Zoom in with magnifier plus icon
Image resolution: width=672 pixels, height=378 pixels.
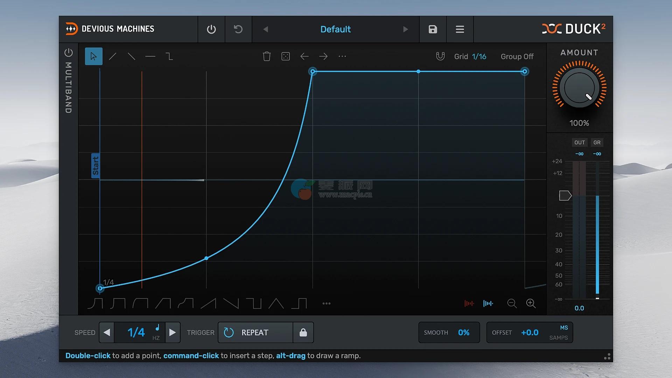[531, 303]
